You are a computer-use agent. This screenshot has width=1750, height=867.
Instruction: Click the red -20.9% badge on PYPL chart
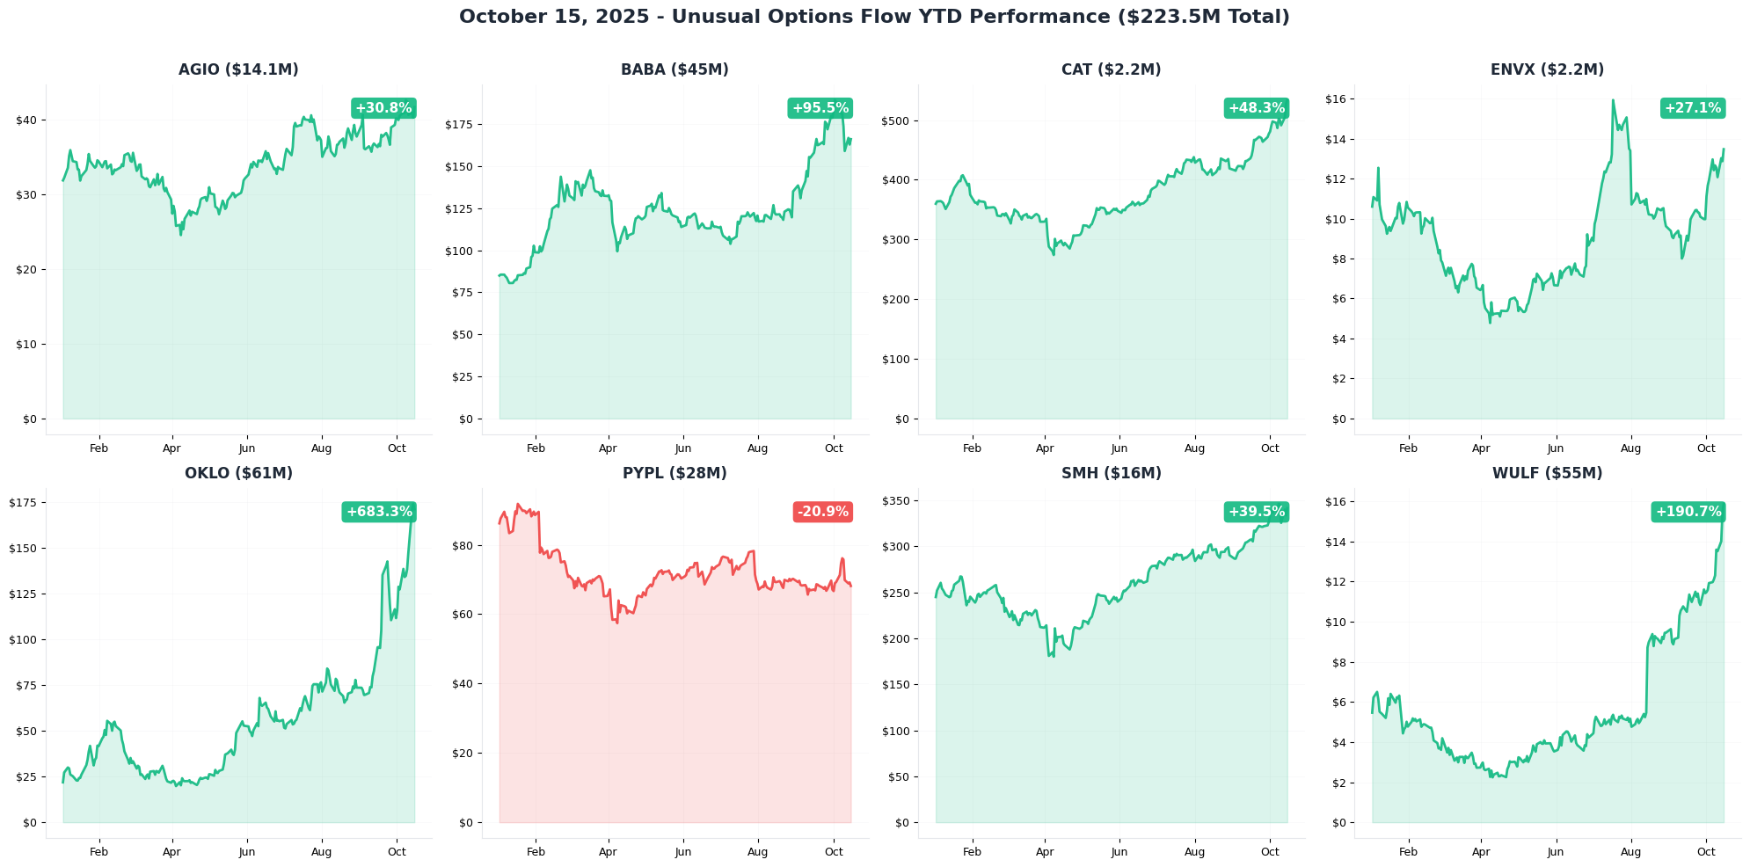822,512
